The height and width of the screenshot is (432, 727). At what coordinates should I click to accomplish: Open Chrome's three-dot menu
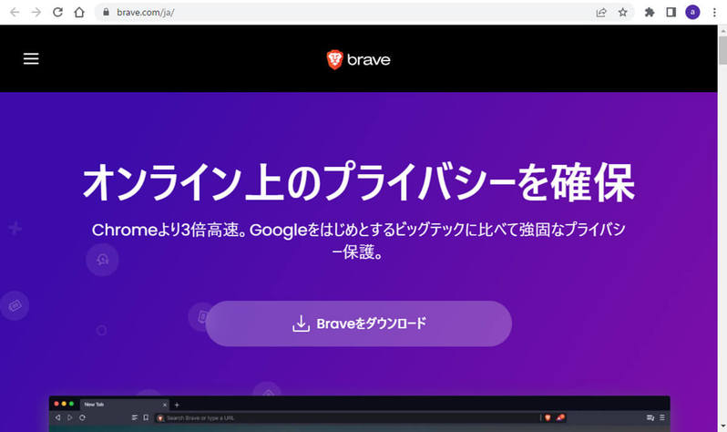714,13
